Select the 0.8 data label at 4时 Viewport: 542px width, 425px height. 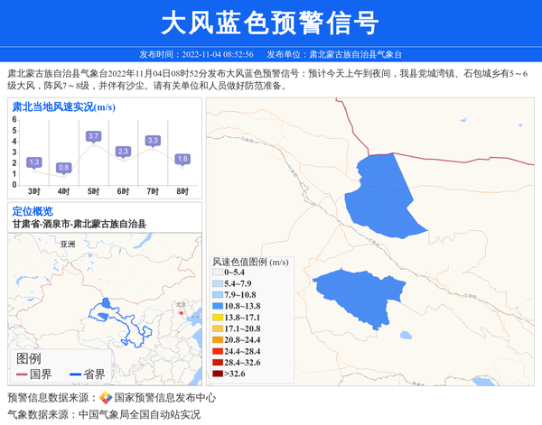click(x=63, y=168)
